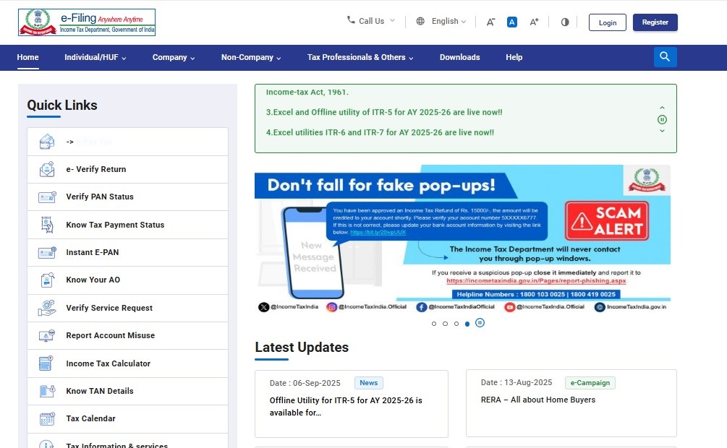
Task: Pause the scrolling news ticker
Action: 662,119
